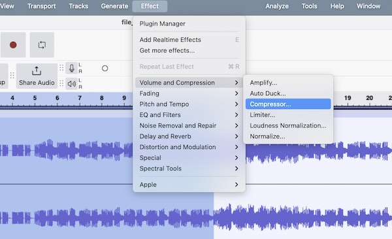This screenshot has height=239, width=392.
Task: Choose Loudness Normalization... effect
Action: pos(288,125)
